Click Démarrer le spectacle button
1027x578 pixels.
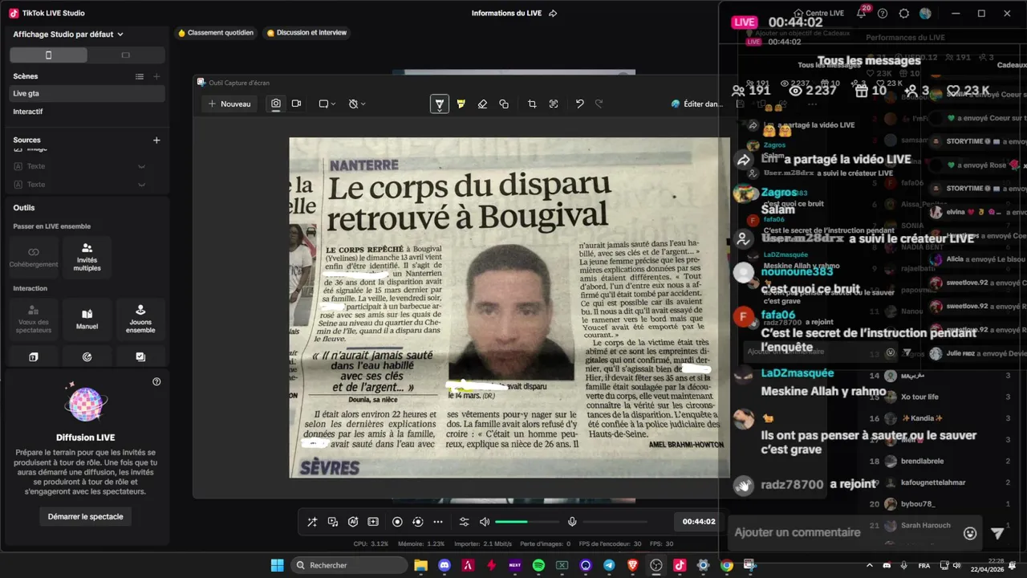(85, 516)
